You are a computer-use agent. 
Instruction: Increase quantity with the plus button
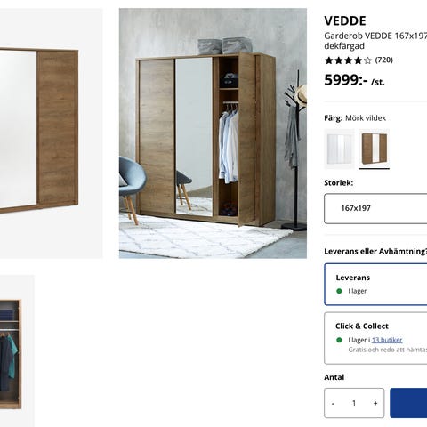click(375, 403)
